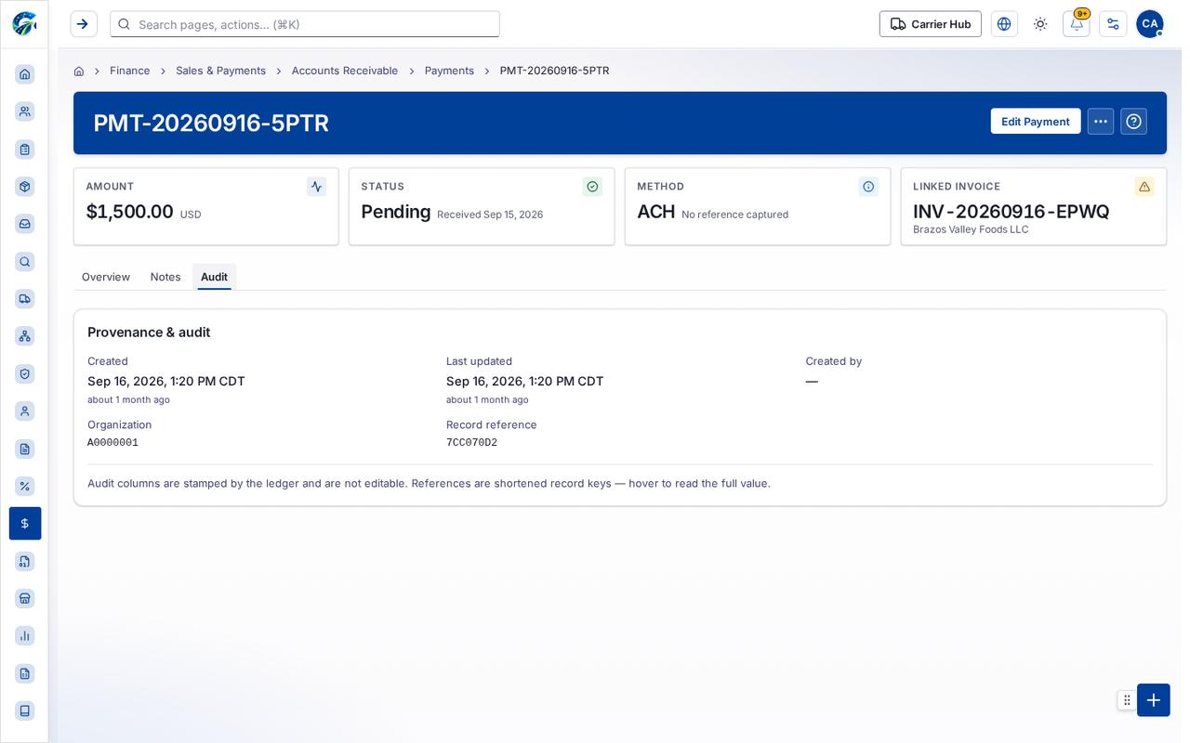
Task: Switch to the Notes tab
Action: (x=165, y=277)
